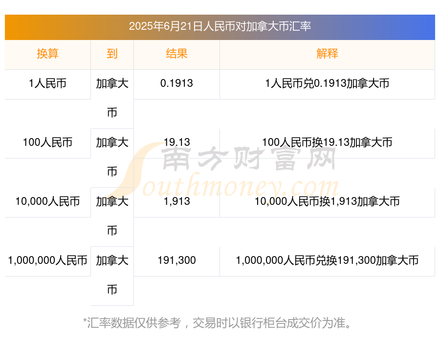Click the result value 19.13

point(176,142)
